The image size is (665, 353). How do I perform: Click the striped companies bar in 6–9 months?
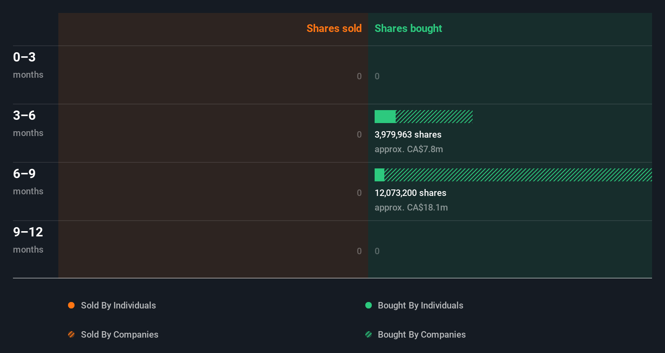click(518, 175)
